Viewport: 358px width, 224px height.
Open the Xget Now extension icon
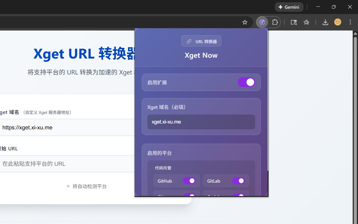[x=262, y=22]
